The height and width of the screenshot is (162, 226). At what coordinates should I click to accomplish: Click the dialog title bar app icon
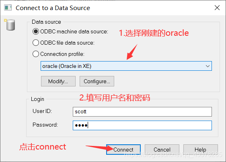pos(8,8)
